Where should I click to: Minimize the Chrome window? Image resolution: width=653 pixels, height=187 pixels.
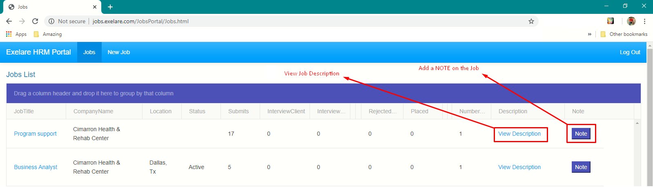pyautogui.click(x=606, y=6)
